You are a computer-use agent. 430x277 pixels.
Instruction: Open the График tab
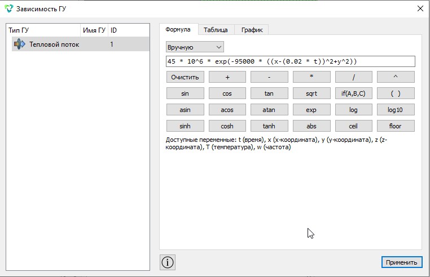pyautogui.click(x=252, y=30)
